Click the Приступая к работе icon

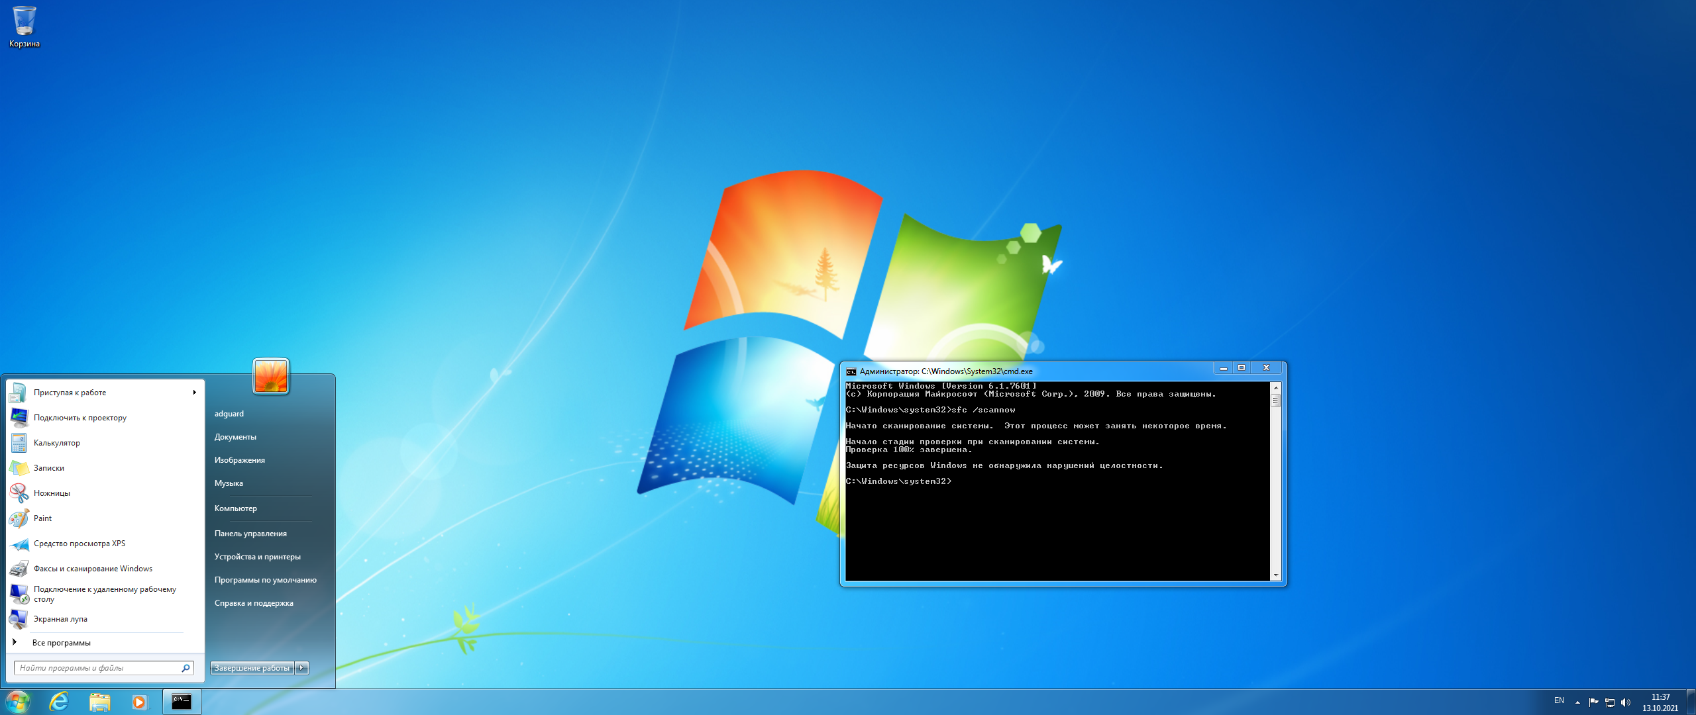click(x=18, y=393)
